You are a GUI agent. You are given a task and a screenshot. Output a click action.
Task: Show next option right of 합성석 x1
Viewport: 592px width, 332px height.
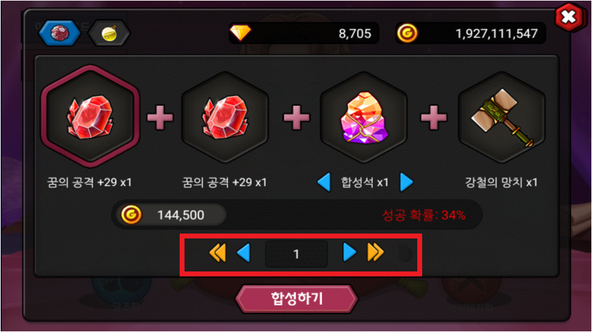pos(406,182)
